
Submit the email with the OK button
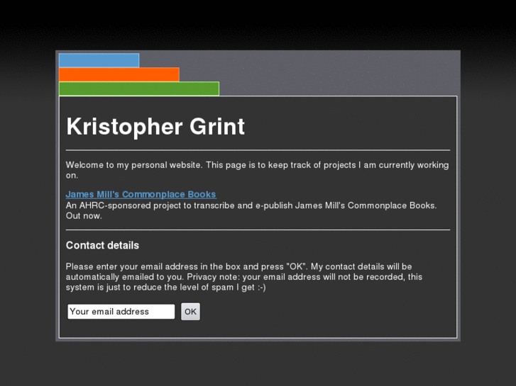(x=190, y=312)
